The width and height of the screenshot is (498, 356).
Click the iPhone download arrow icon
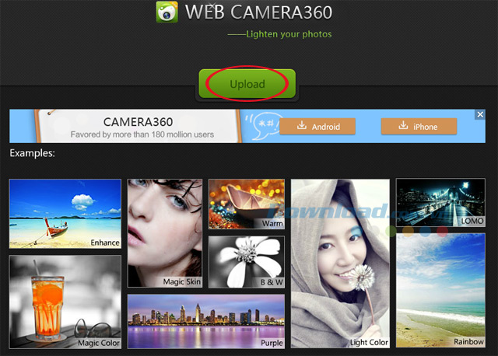click(x=403, y=125)
